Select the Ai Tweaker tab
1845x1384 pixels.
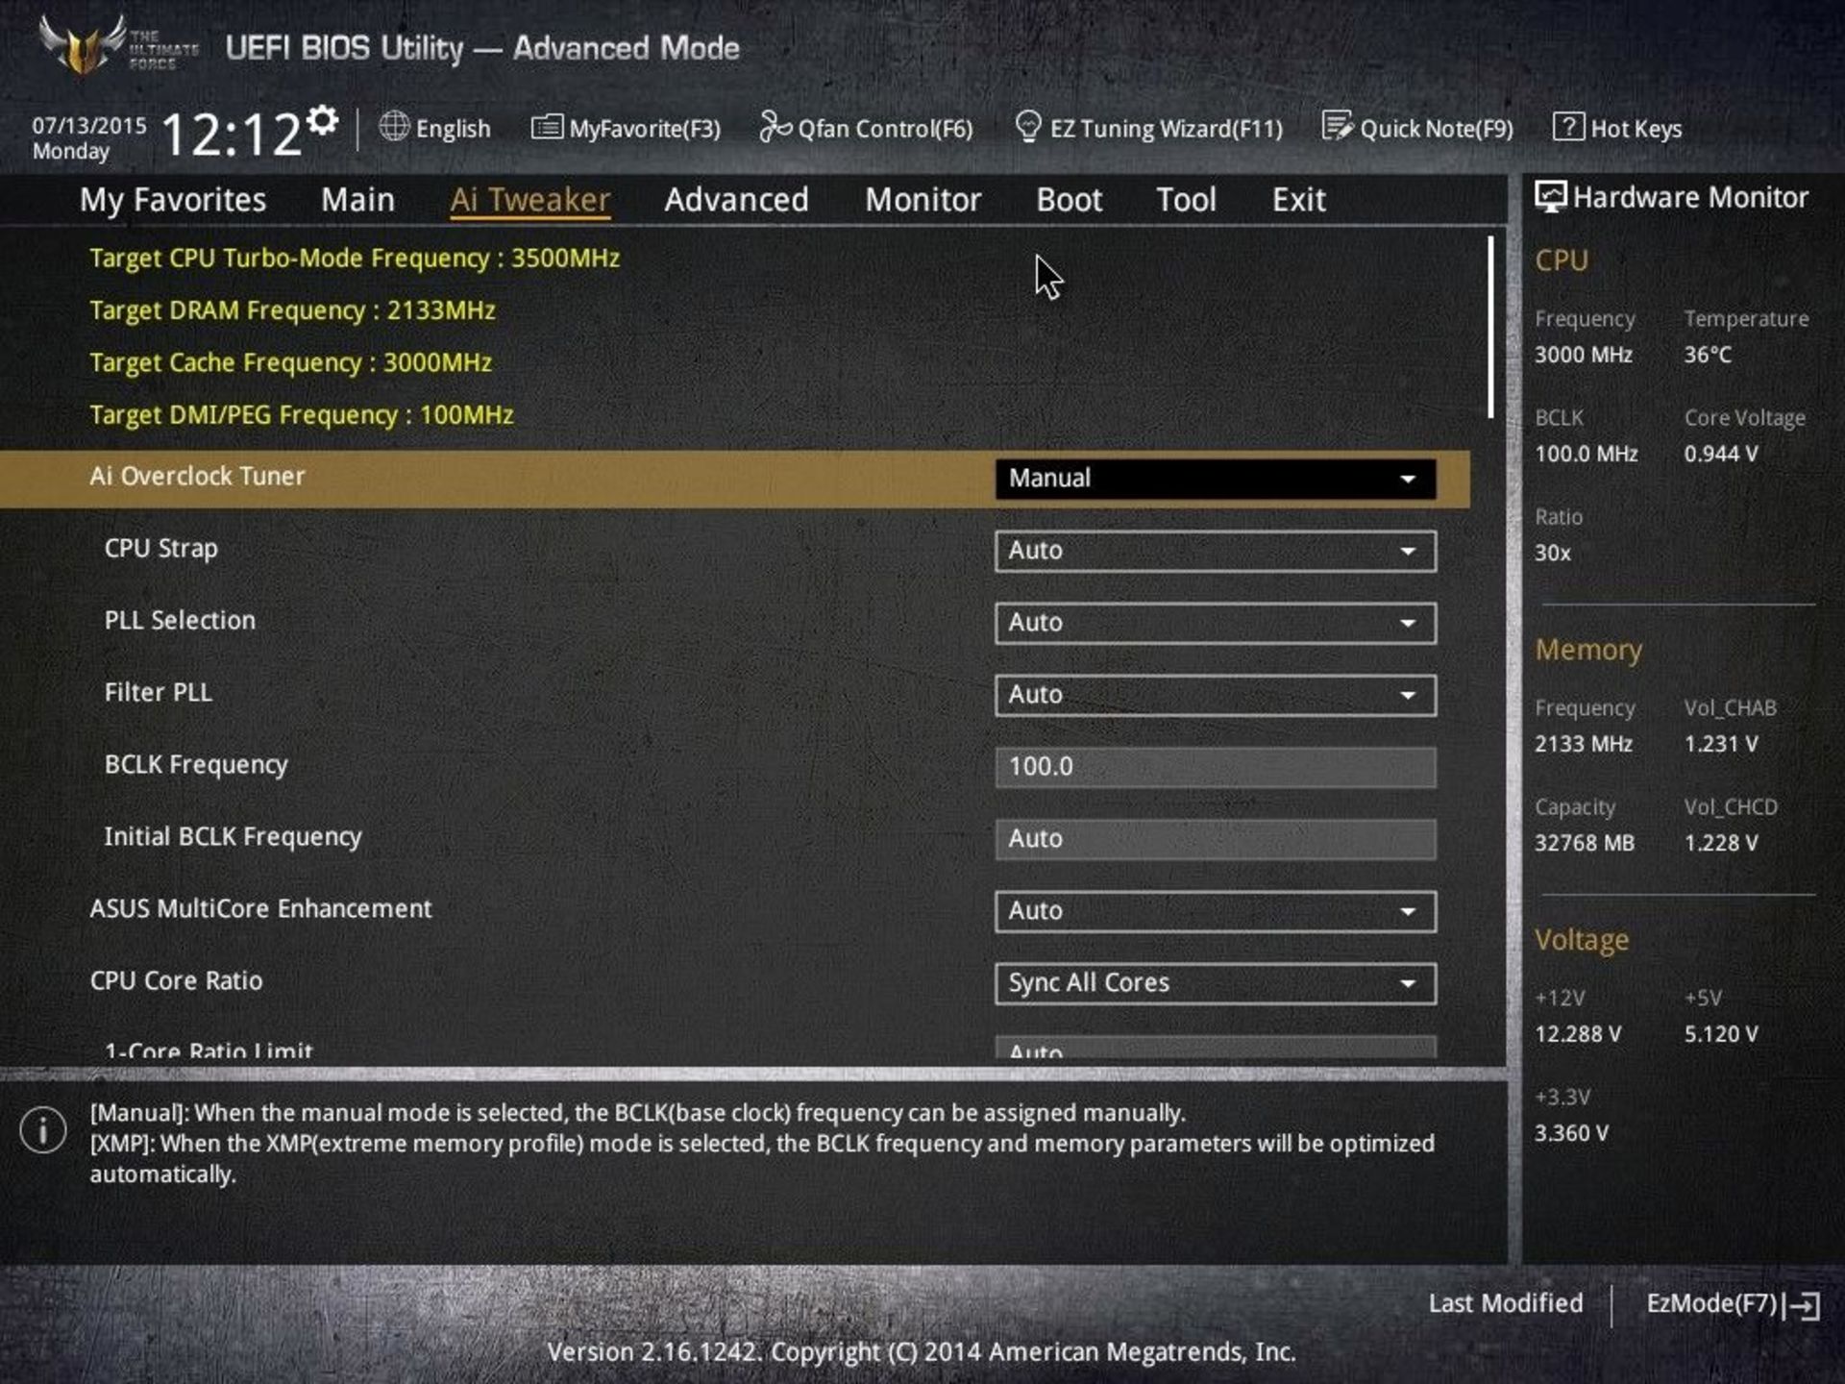click(529, 198)
